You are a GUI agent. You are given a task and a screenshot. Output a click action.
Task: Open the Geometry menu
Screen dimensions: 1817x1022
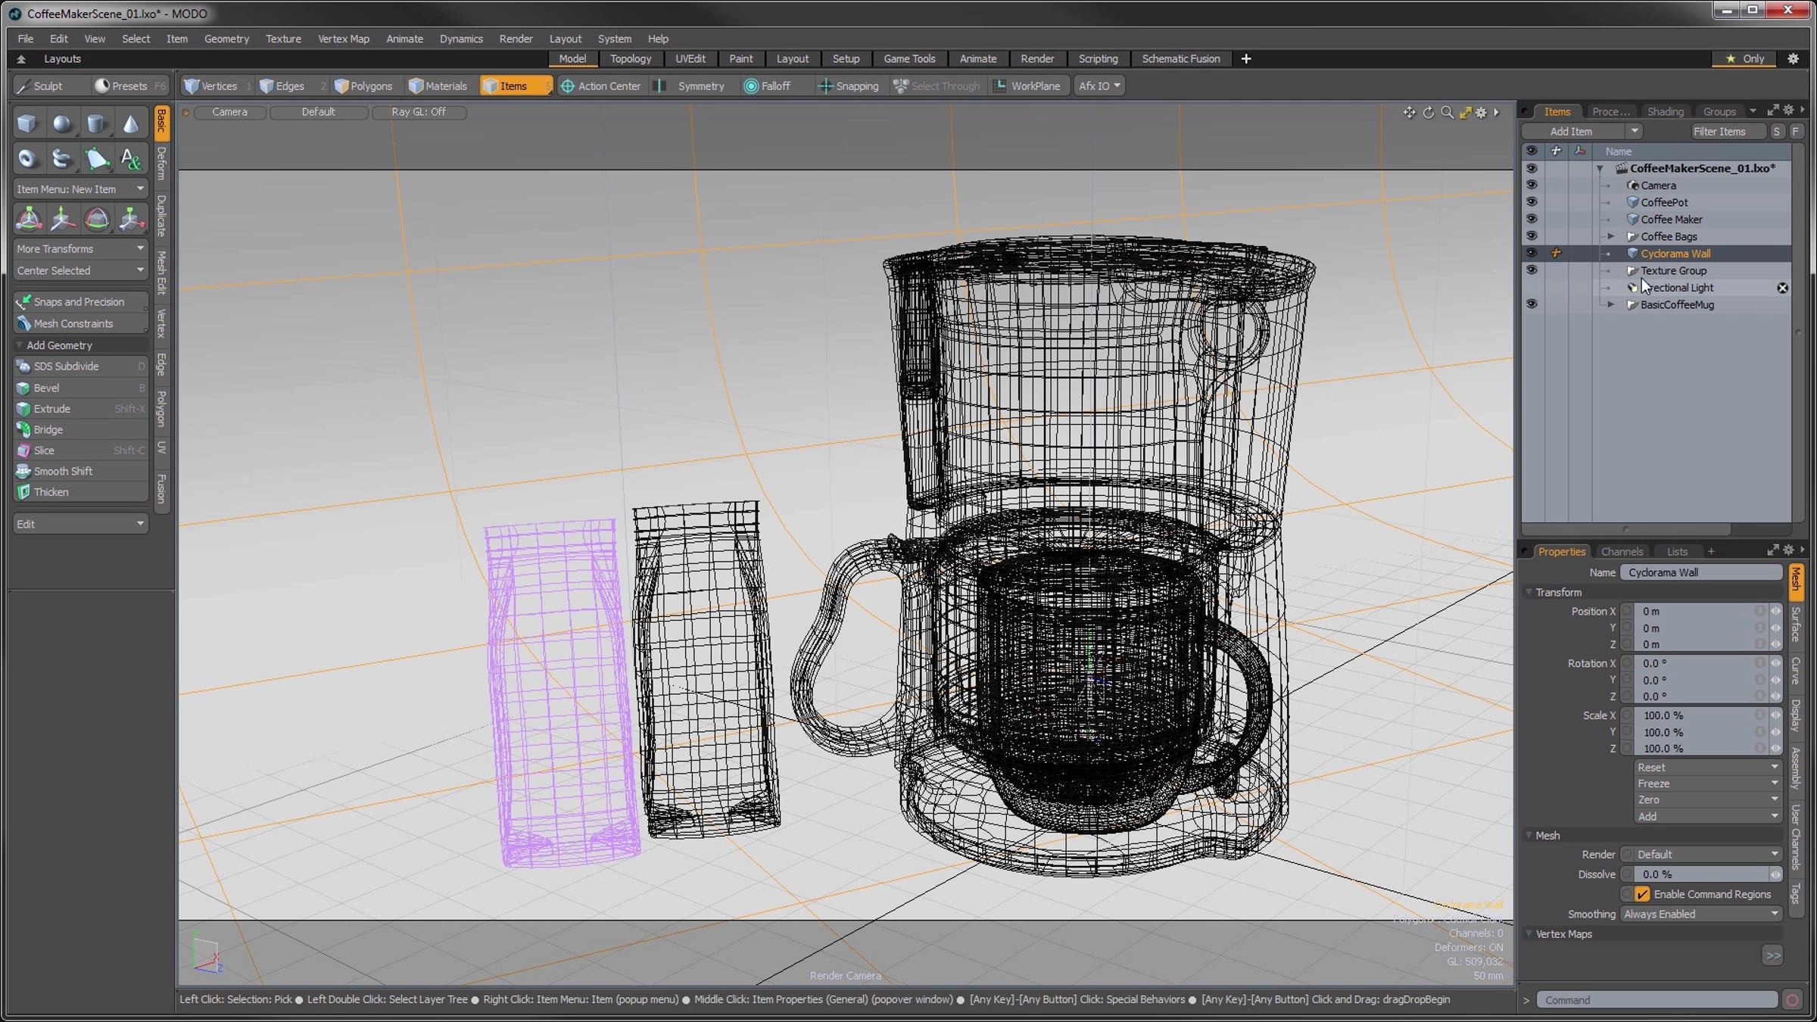(226, 39)
